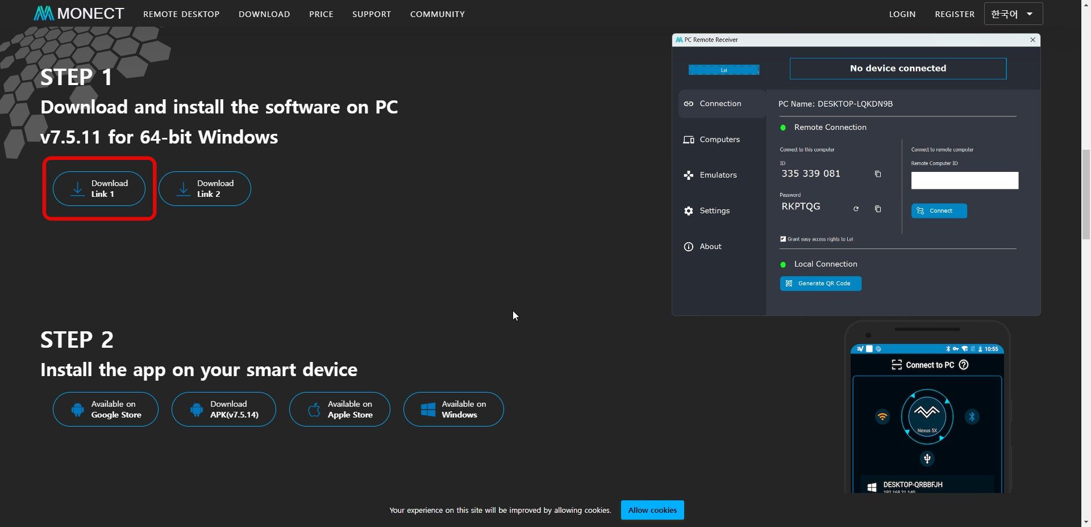Click the Bluetooth icon on phone screen
The width and height of the screenshot is (1091, 527).
pos(972,417)
